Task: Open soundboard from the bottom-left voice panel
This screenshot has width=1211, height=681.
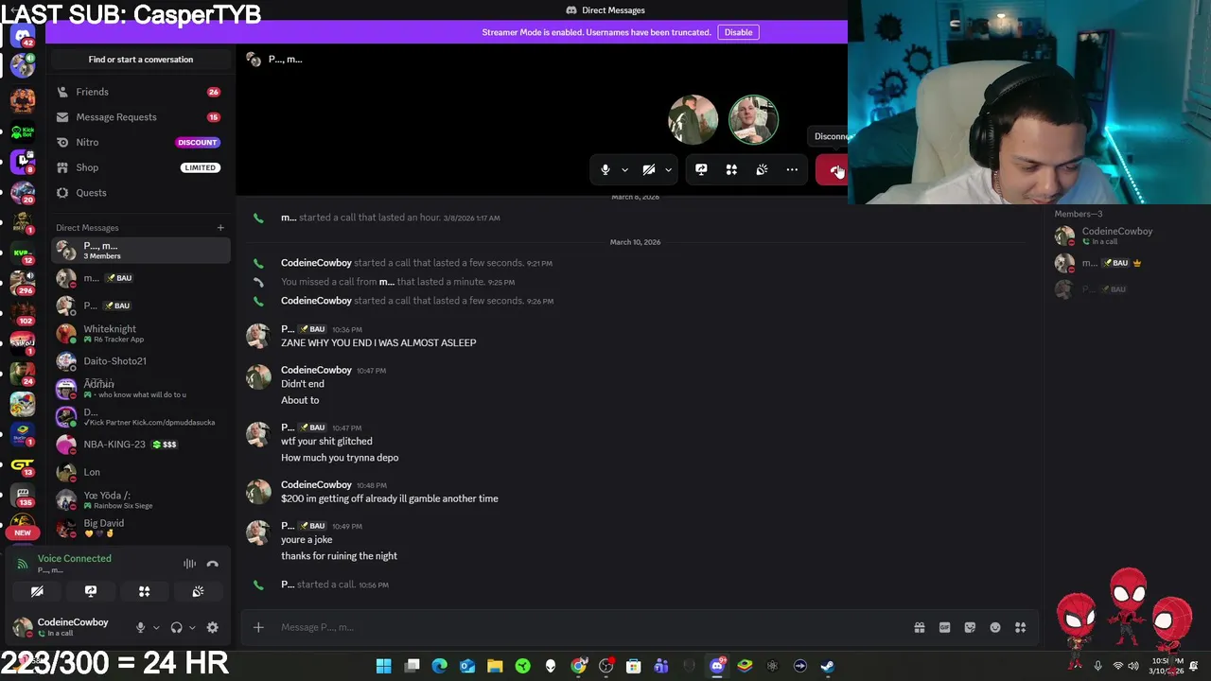Action: tap(198, 591)
